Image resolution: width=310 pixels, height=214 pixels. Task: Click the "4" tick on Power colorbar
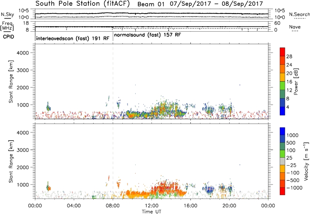pos(288,107)
